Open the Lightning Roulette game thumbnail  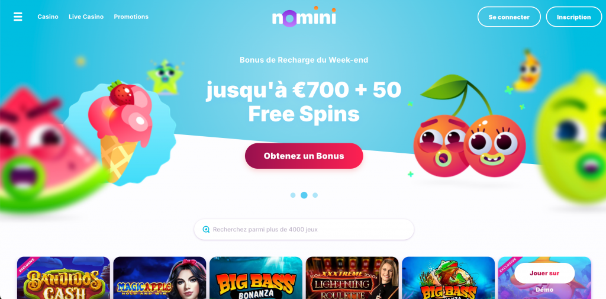pyautogui.click(x=352, y=278)
